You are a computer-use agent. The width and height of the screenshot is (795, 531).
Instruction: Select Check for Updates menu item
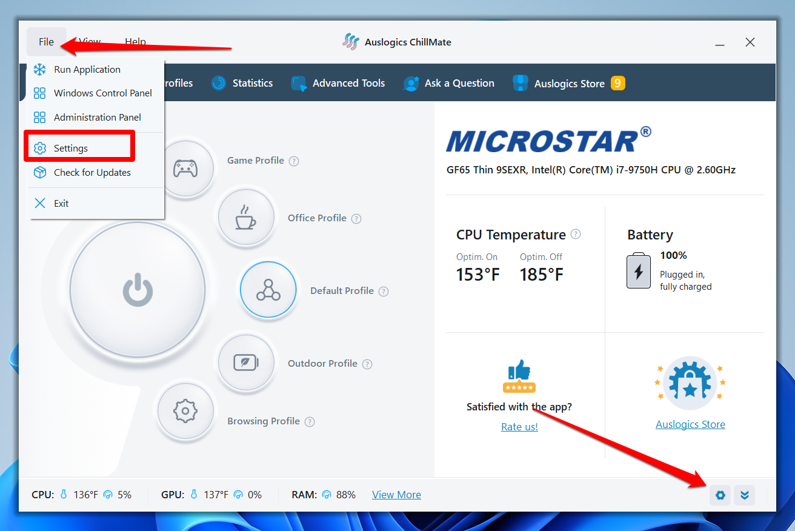(x=92, y=173)
